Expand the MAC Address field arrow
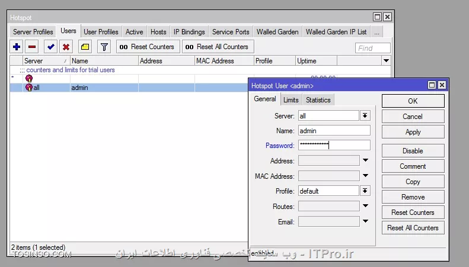This screenshot has height=267, width=469. (x=365, y=176)
